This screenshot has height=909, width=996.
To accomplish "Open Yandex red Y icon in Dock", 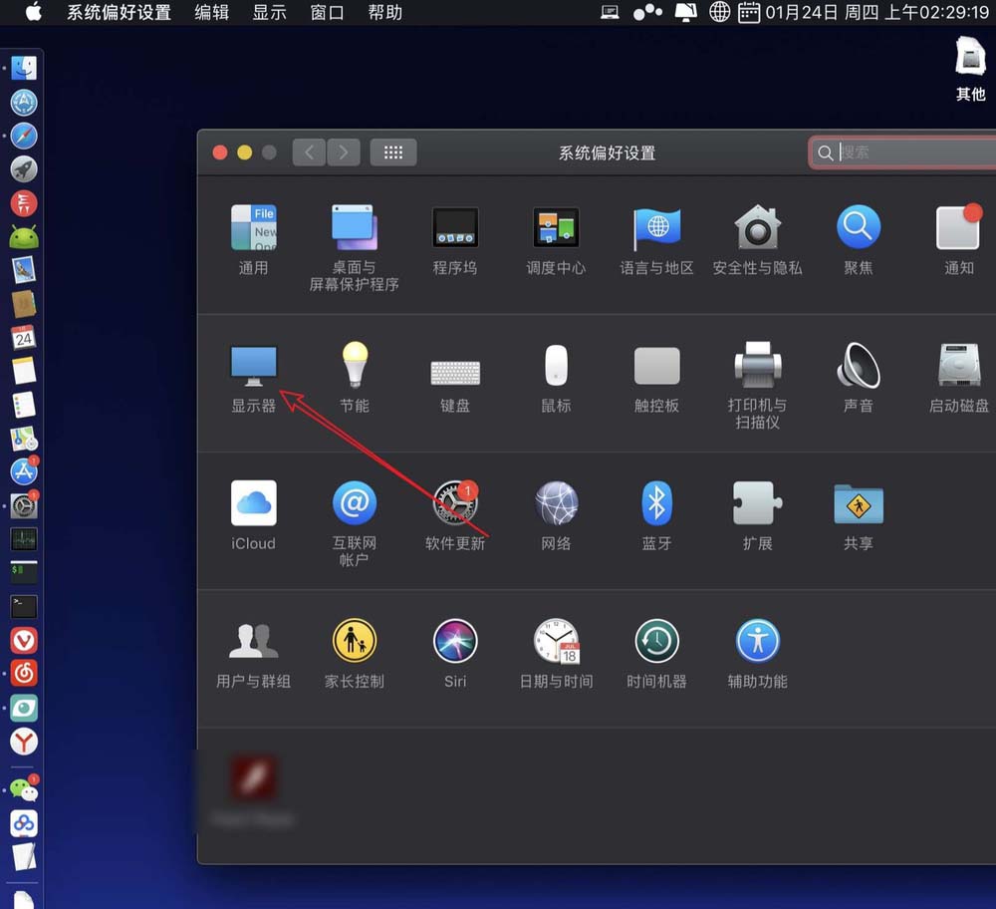I will [x=24, y=742].
